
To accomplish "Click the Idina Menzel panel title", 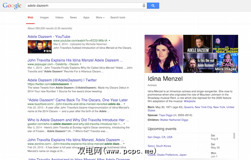I will [165, 79].
